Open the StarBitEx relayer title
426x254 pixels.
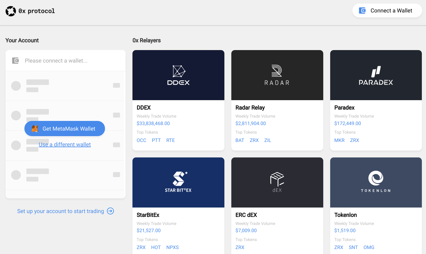(x=148, y=215)
